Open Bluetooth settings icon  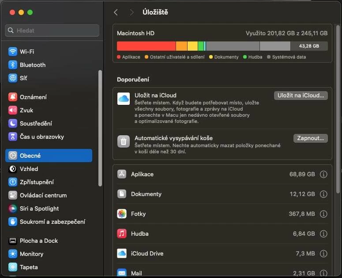(13, 65)
